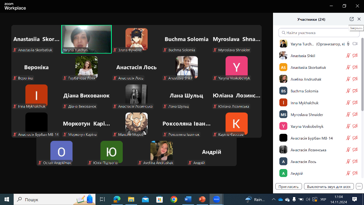Open the three-dots more options menu

click(359, 186)
